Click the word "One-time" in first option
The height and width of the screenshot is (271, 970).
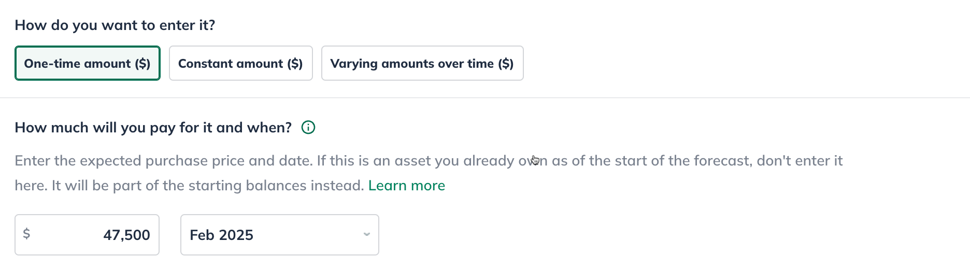point(52,64)
